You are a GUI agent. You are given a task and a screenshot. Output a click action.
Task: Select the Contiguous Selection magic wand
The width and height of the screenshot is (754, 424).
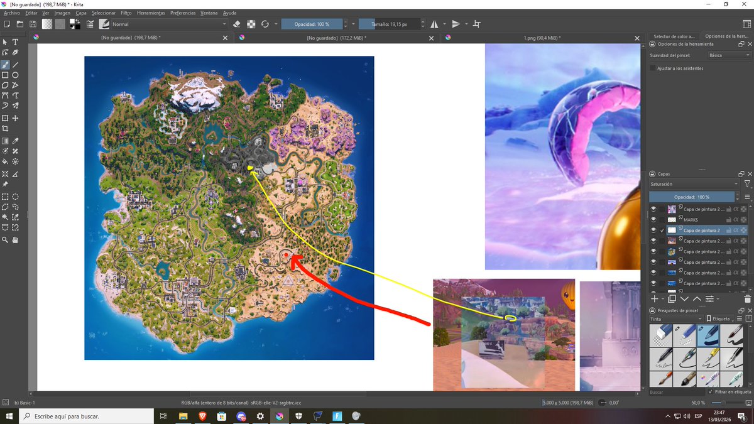point(5,217)
